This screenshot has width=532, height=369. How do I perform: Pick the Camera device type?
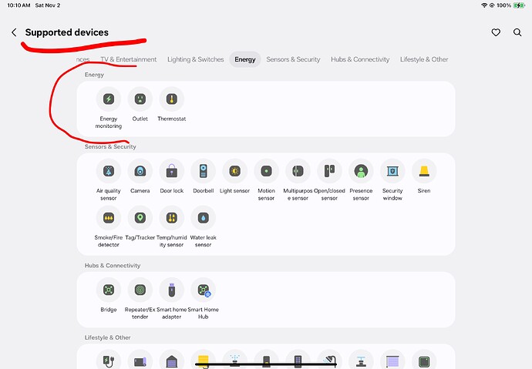point(140,171)
